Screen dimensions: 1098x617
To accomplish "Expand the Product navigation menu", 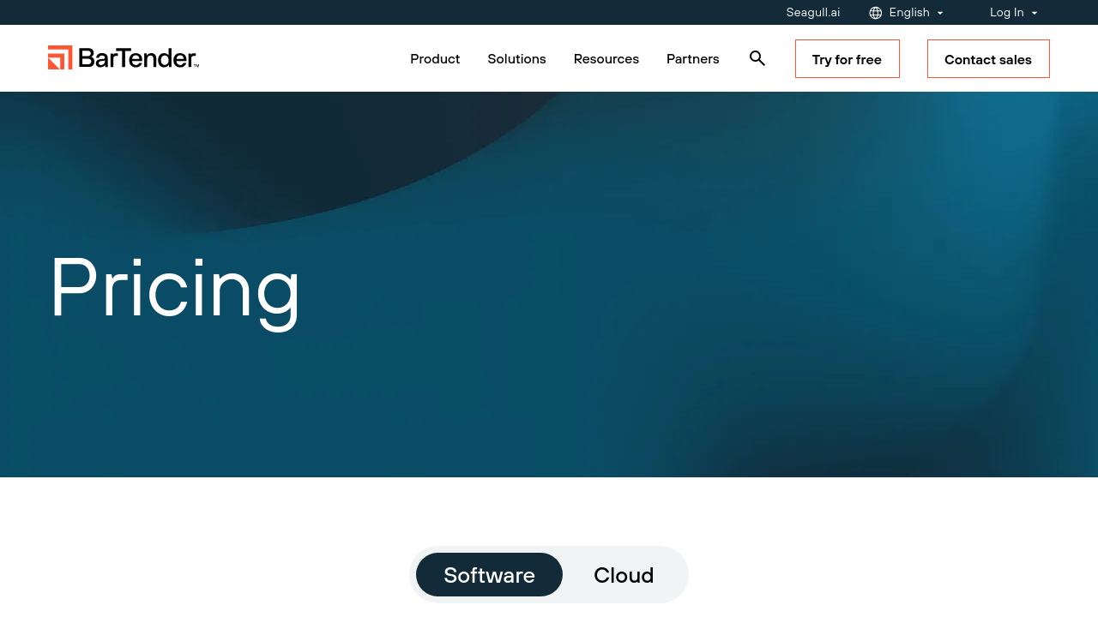I will [x=435, y=59].
